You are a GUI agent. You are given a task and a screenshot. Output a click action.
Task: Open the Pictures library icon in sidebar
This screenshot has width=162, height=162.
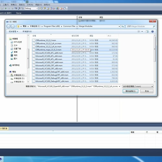click(x=12, y=59)
